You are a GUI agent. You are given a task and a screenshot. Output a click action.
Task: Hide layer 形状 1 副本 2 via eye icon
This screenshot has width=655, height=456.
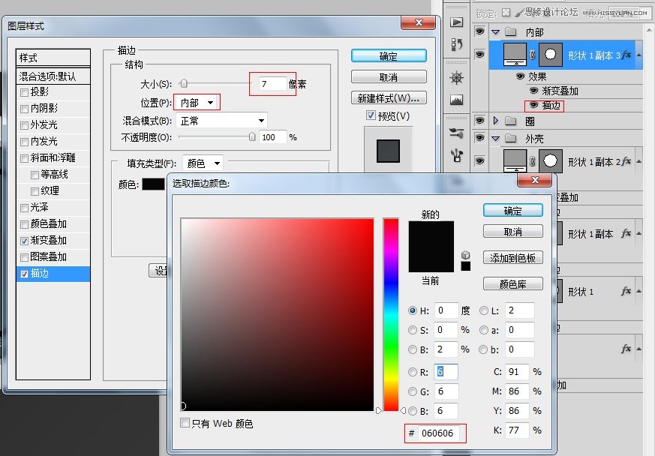point(479,160)
